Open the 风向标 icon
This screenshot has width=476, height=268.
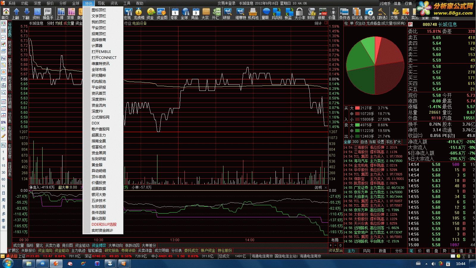click(277, 14)
